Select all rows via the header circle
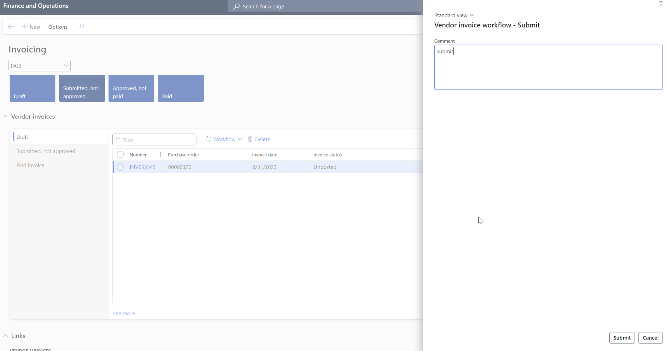This screenshot has height=351, width=667. pyautogui.click(x=120, y=154)
